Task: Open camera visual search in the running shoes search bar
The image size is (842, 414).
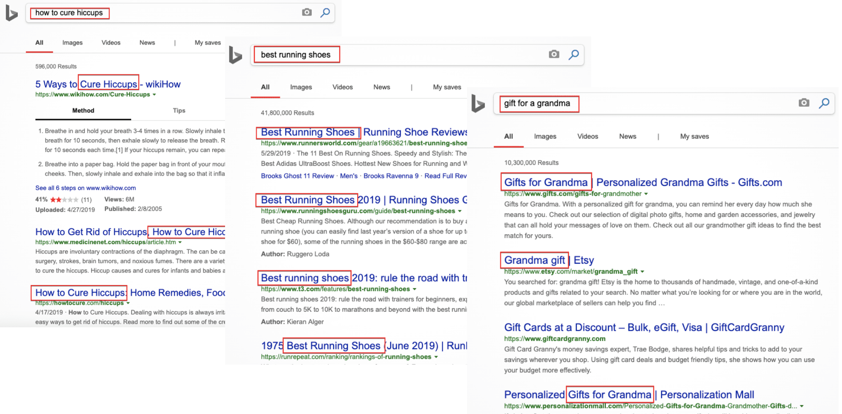Action: coord(554,54)
